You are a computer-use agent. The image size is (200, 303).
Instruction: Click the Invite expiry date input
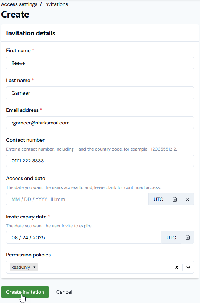(83, 237)
